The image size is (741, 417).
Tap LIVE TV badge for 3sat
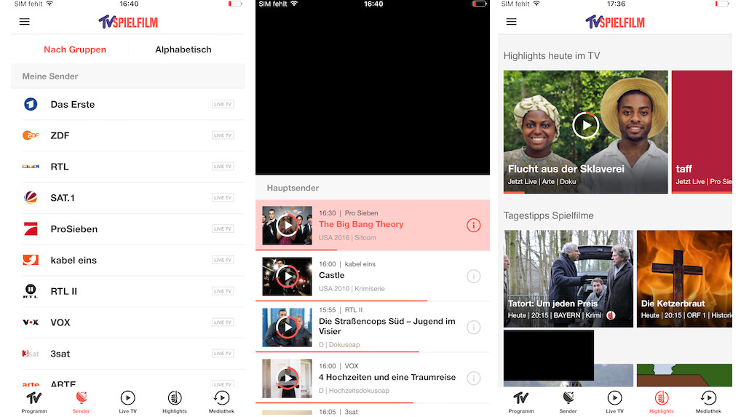[x=223, y=354]
